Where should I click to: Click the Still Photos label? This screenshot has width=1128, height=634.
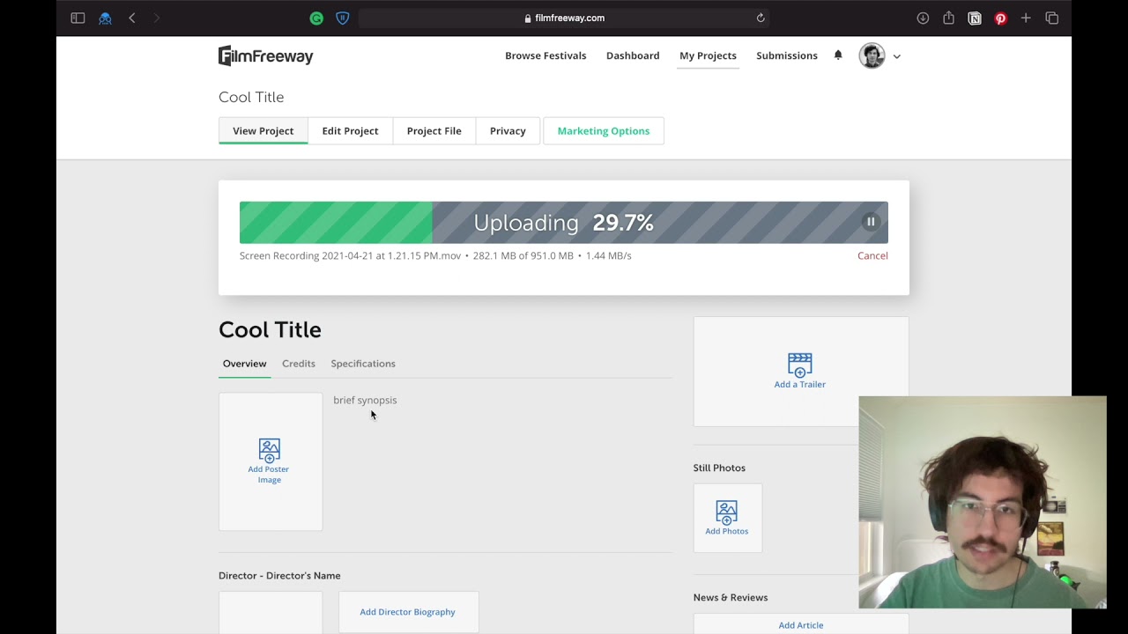[x=719, y=468]
